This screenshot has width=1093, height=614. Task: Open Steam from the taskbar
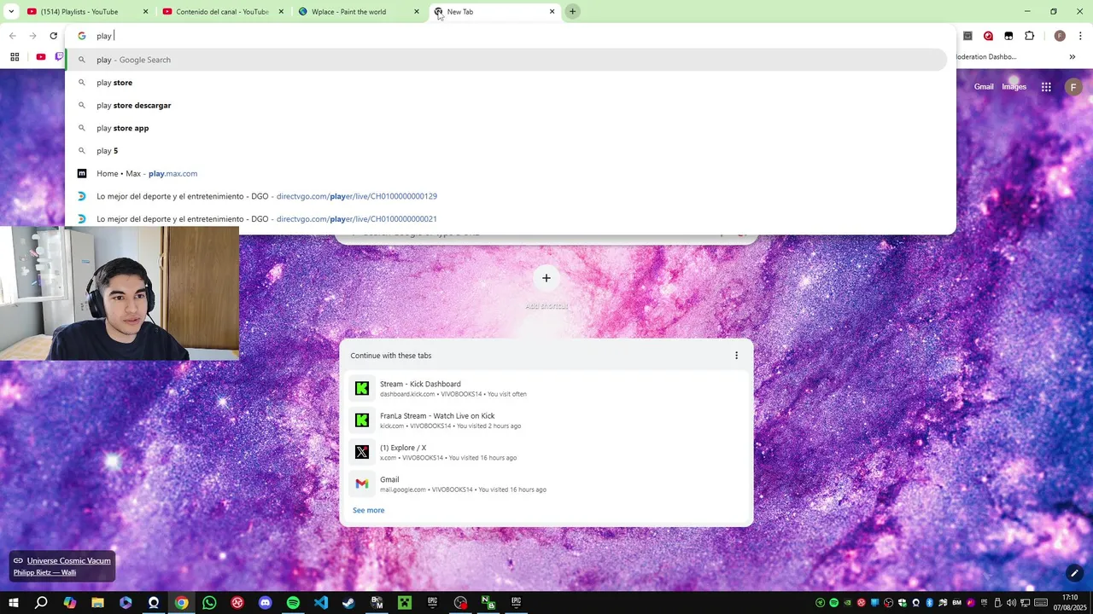(348, 603)
